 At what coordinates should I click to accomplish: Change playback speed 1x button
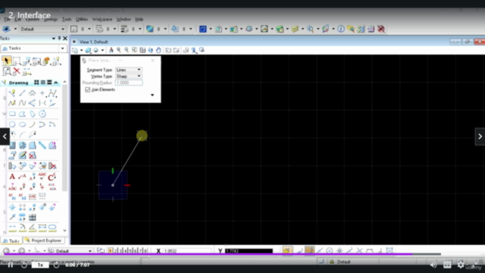[x=40, y=265]
